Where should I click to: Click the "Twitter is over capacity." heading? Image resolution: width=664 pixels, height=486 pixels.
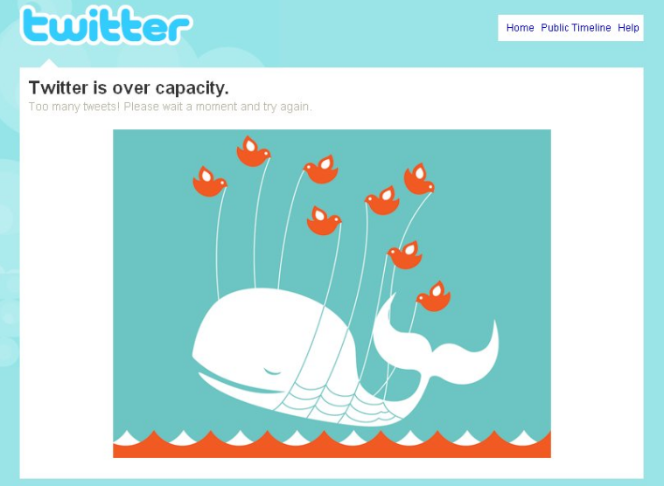pyautogui.click(x=129, y=88)
